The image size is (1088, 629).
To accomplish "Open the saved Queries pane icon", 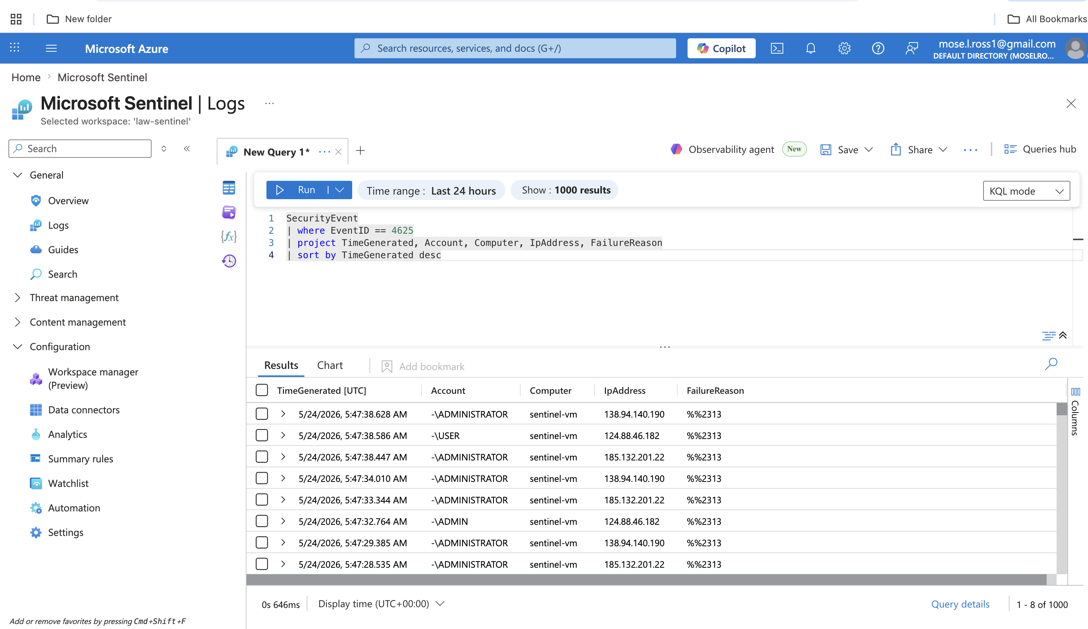I will coord(229,212).
